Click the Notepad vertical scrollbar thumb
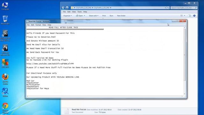This screenshot has height=115, width=204. [184, 55]
